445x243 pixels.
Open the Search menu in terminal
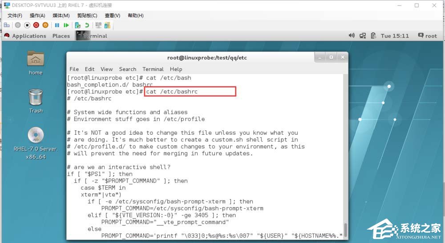point(127,69)
